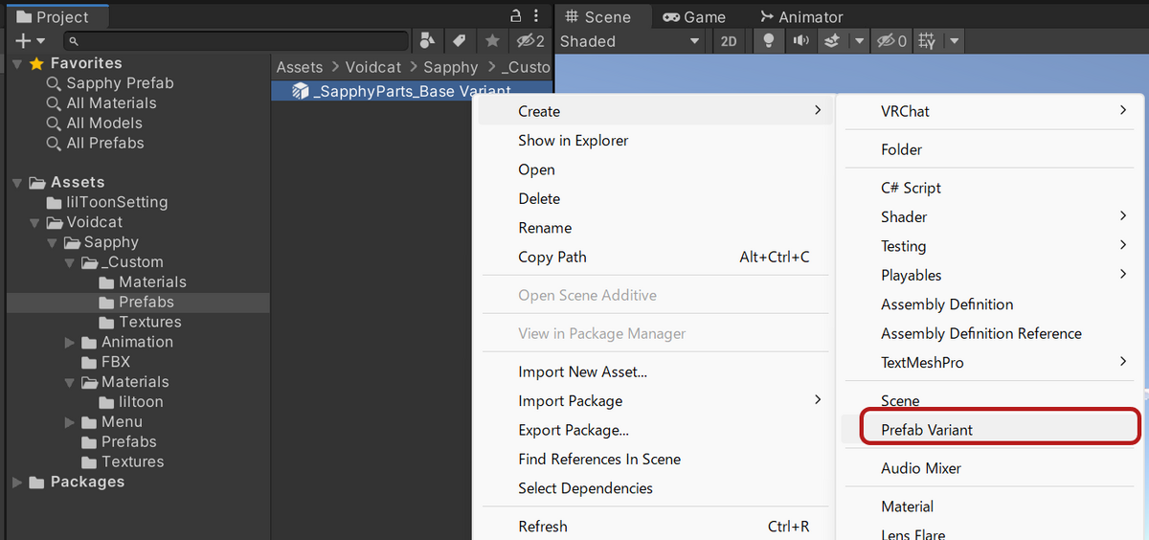Toggle hidden packages visibility in Project panel
This screenshot has height=540, width=1149.
pos(529,41)
